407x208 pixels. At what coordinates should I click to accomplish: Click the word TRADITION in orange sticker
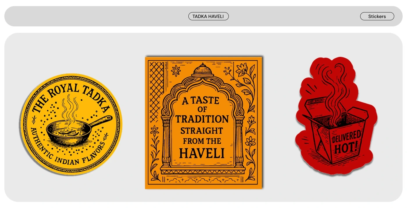coord(202,119)
